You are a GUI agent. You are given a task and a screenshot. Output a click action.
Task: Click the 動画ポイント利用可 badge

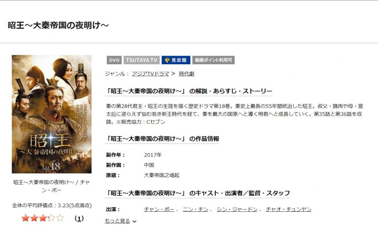(213, 60)
